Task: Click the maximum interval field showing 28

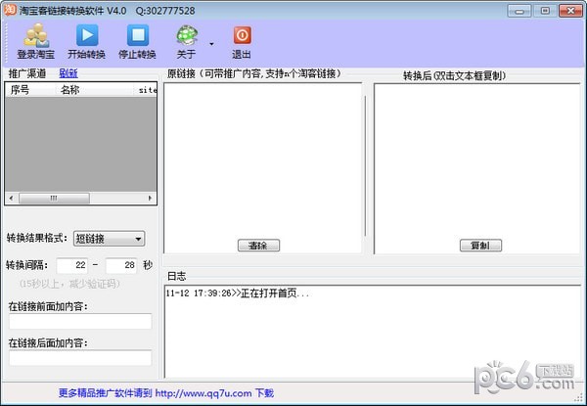Action: pyautogui.click(x=121, y=265)
